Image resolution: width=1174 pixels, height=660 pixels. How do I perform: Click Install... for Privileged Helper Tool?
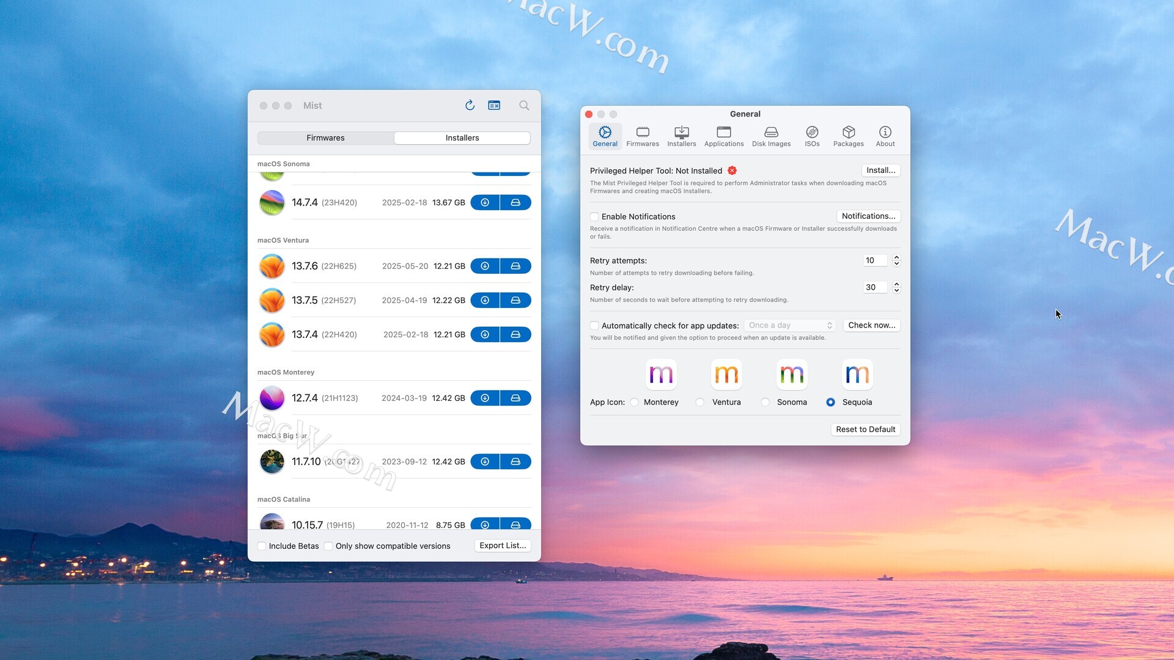[880, 170]
